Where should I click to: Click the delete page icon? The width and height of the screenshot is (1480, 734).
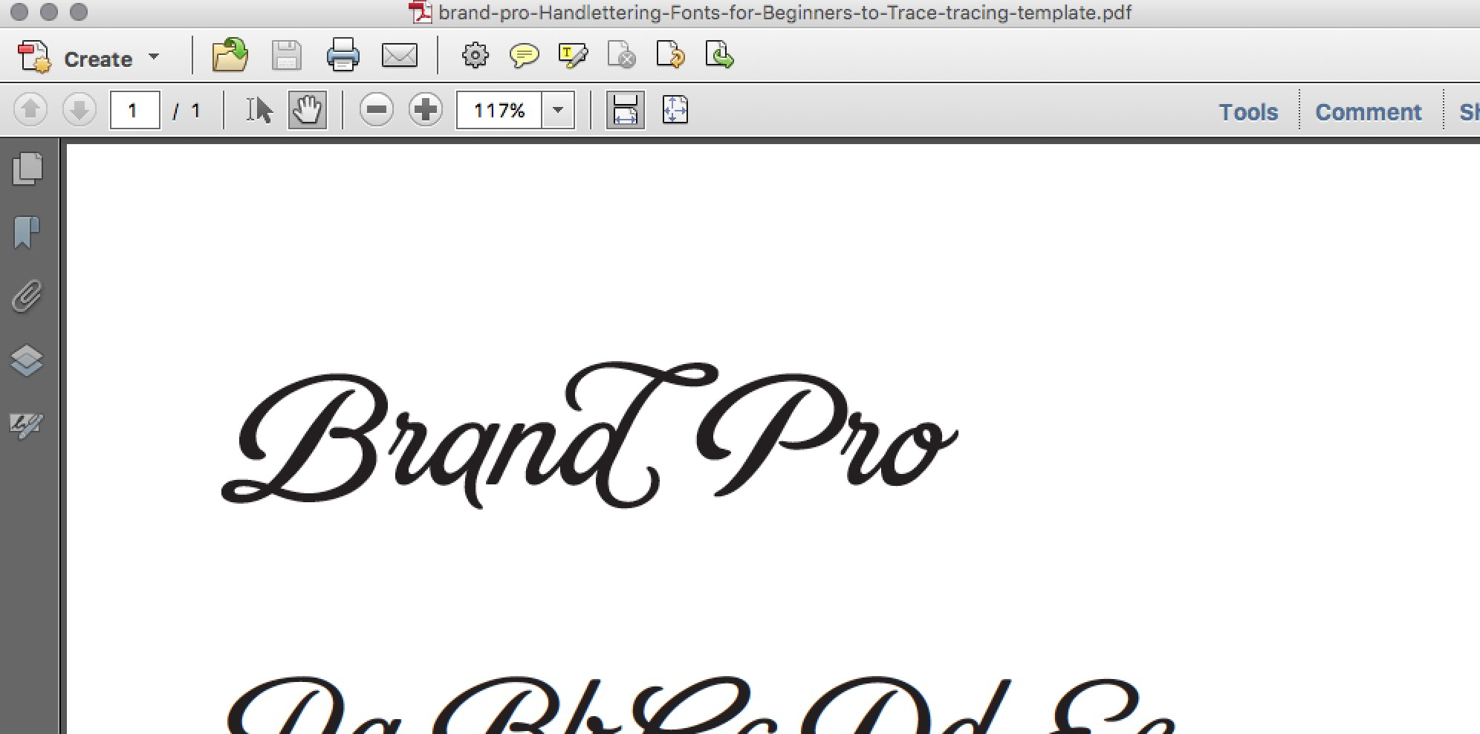pos(622,56)
